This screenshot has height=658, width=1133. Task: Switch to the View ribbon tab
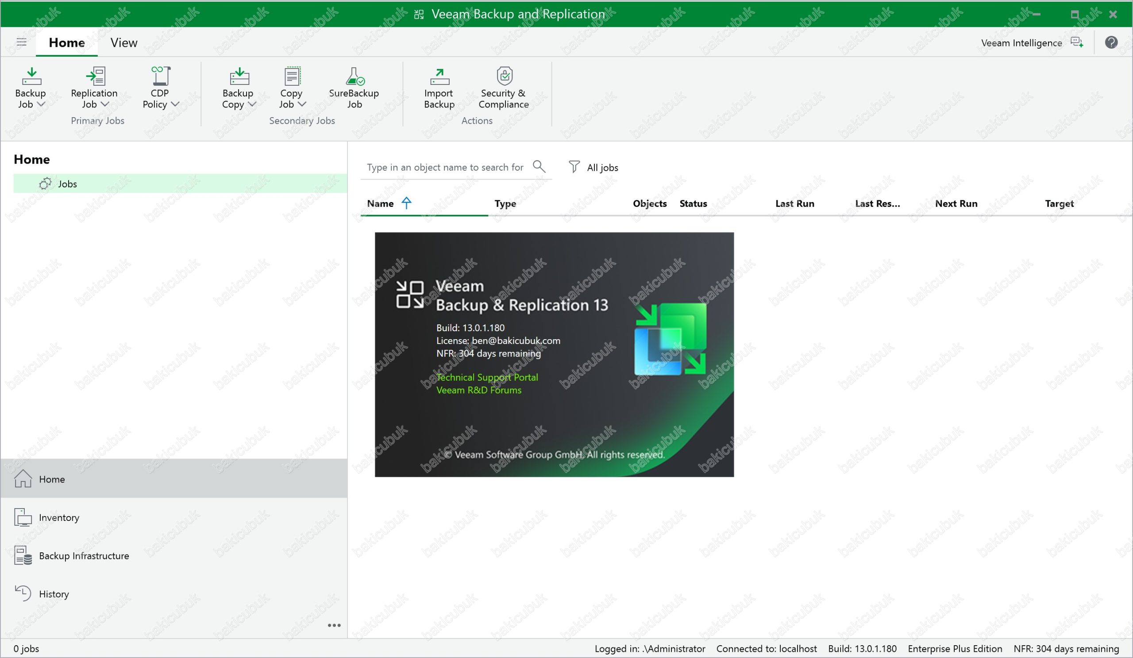click(x=123, y=42)
